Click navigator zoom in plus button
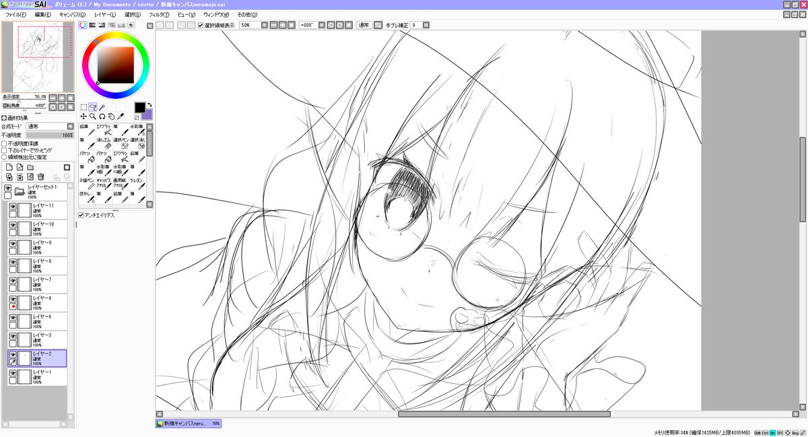 61,98
